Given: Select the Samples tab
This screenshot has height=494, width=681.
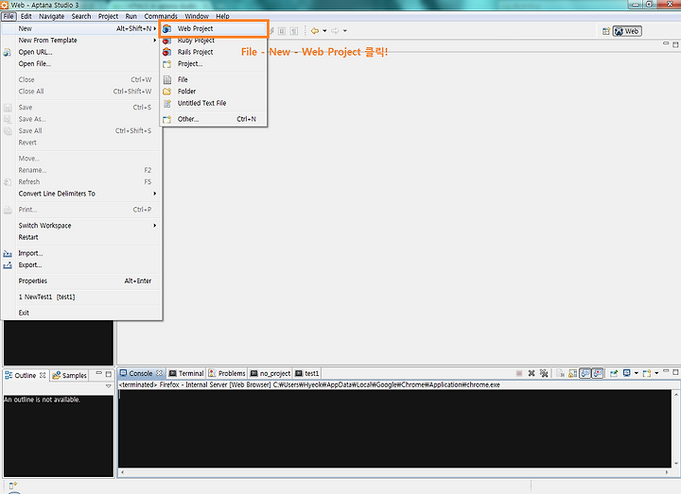Looking at the screenshot, I should 69,376.
